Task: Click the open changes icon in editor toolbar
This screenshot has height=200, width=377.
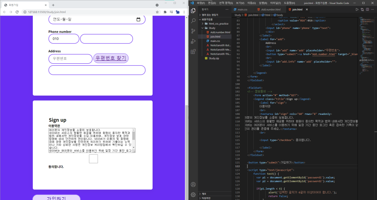Action: coord(362,9)
